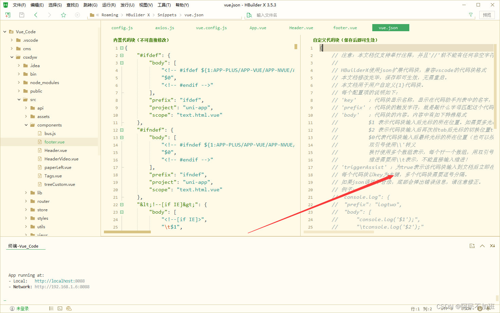Select treeCustom.vue in the file tree

(x=59, y=184)
